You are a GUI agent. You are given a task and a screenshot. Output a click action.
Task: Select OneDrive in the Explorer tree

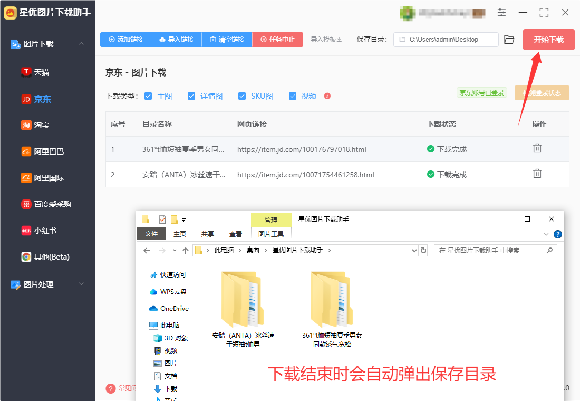click(x=169, y=309)
